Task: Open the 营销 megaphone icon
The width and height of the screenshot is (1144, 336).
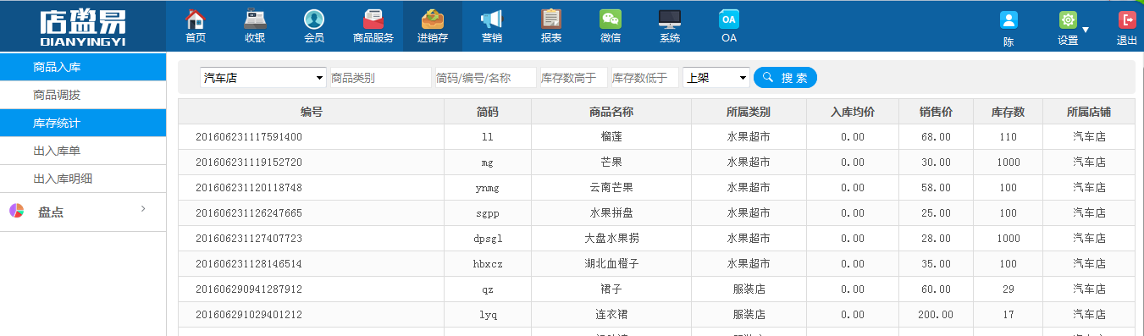Action: (x=492, y=19)
